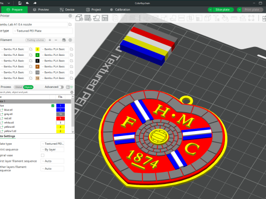The width and height of the screenshot is (266, 199).
Task: Switch to the Calibration tab
Action: click(120, 9)
